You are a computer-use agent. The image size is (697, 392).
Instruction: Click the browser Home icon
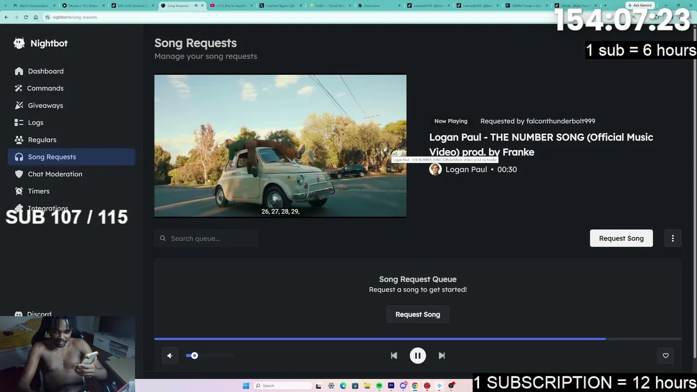[x=35, y=17]
